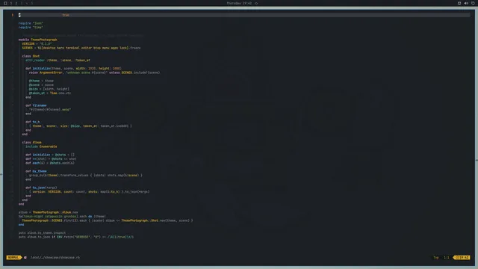The width and height of the screenshot is (478, 269).
Task: Place cursor on the 'true' value on line 1
Action: pyautogui.click(x=66, y=15)
